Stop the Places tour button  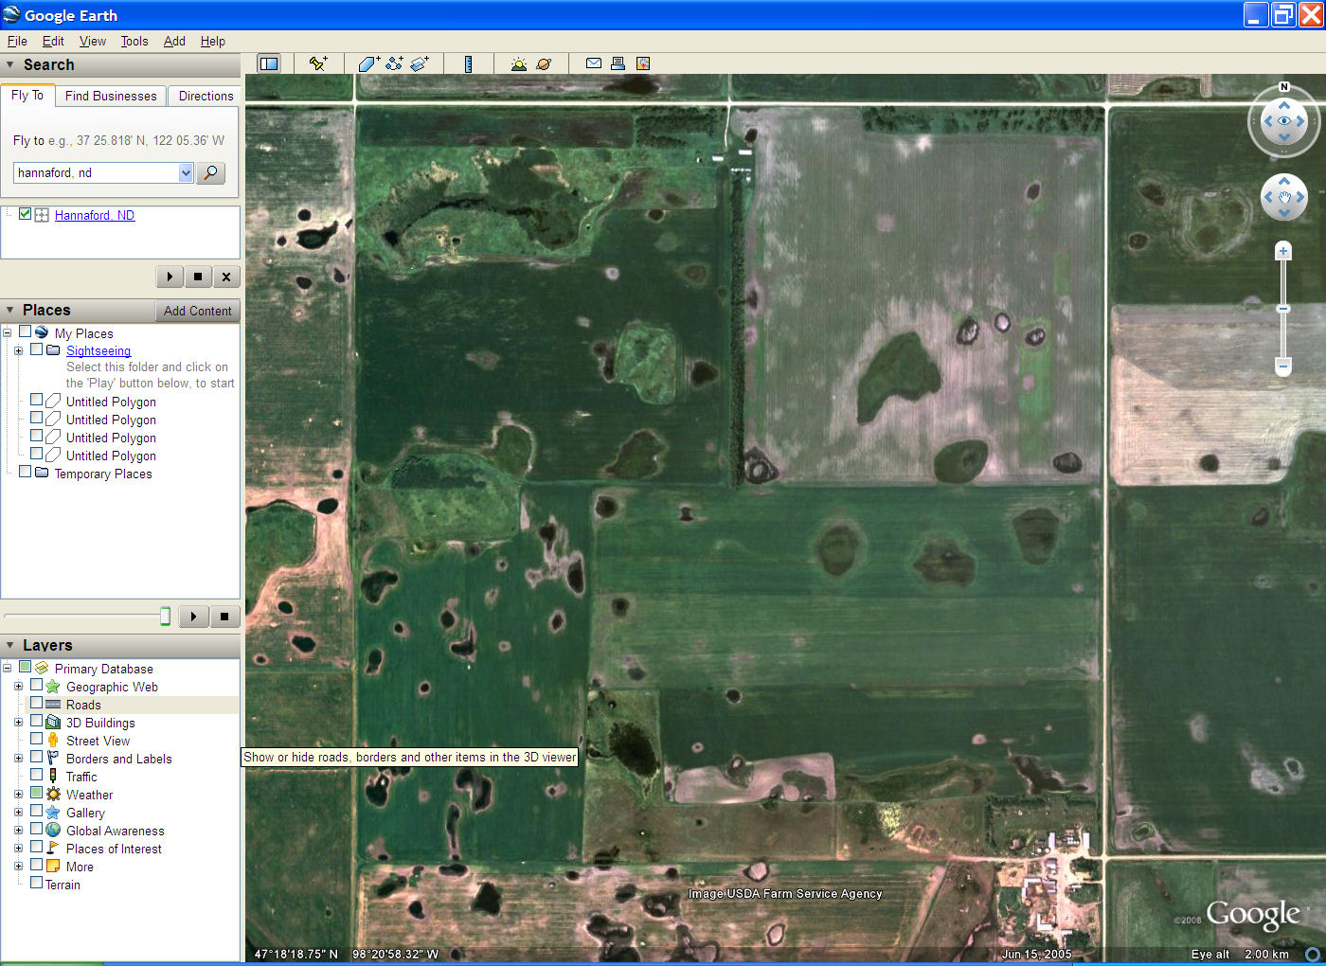tap(224, 617)
